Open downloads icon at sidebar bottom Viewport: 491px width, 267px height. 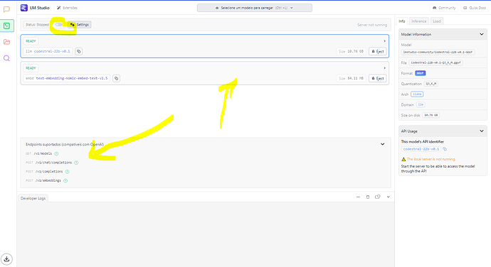point(6,259)
